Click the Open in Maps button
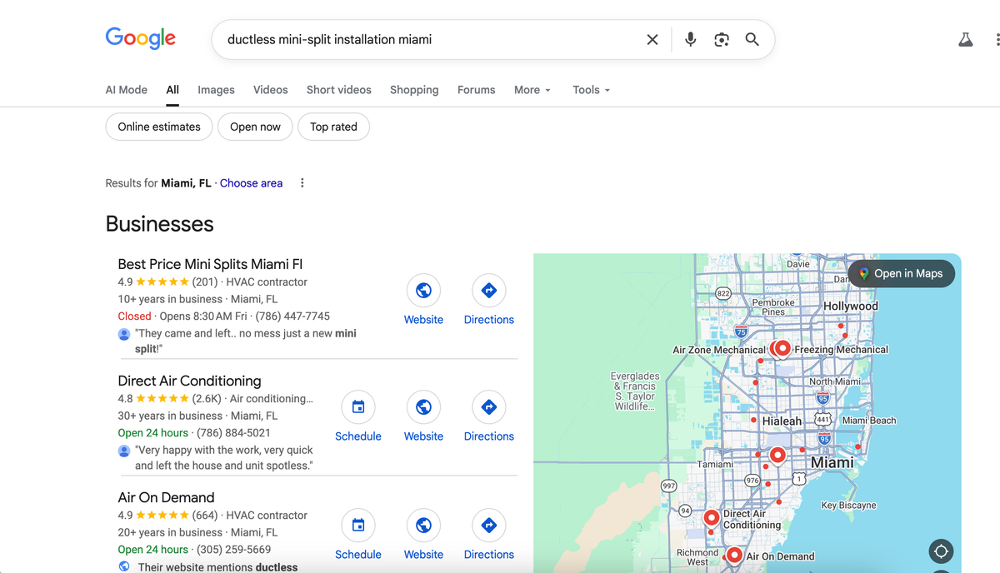 pyautogui.click(x=901, y=273)
